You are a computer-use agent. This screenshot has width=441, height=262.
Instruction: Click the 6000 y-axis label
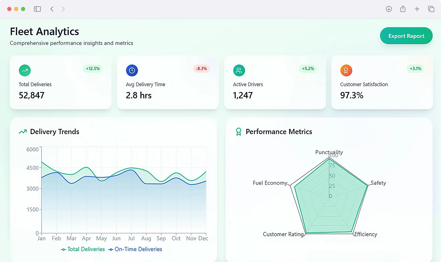(32, 149)
